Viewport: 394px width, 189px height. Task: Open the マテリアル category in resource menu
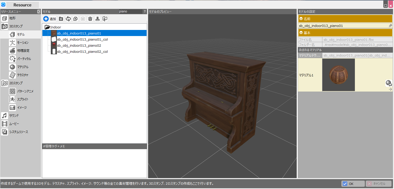(x=23, y=67)
